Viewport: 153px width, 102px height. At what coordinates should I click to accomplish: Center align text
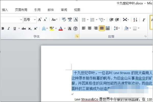[90, 28]
